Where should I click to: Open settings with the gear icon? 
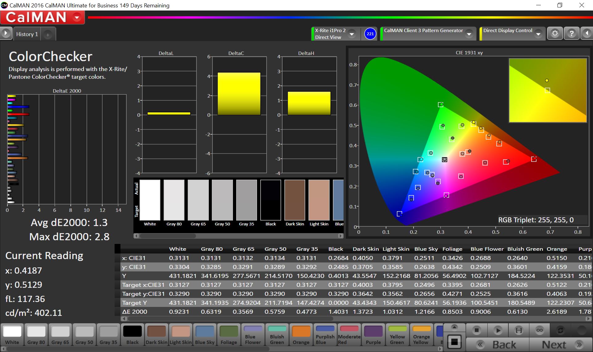coord(555,33)
